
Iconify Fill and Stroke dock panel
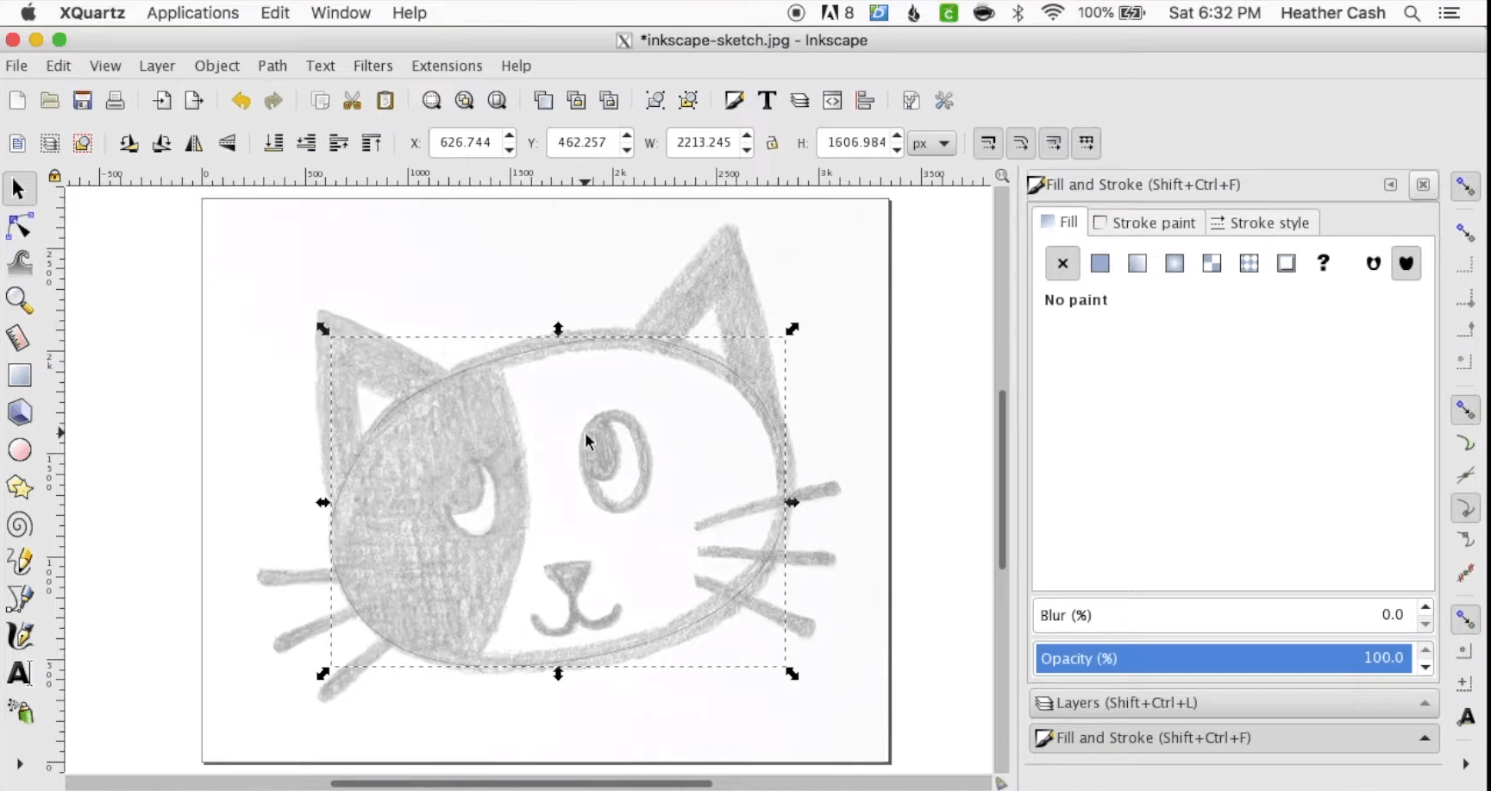1390,185
